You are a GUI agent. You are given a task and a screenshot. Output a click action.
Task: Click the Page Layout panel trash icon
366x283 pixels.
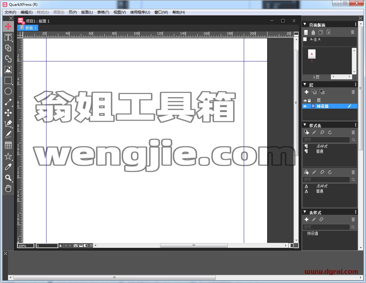point(352,32)
